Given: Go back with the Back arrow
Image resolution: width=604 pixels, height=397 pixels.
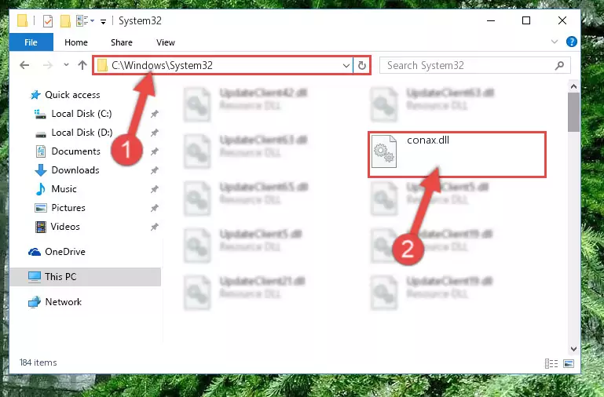Looking at the screenshot, I should (x=24, y=65).
